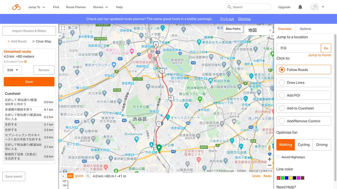The image size is (337, 189).
Task: Select Follow Roads mode
Action: point(304,70)
